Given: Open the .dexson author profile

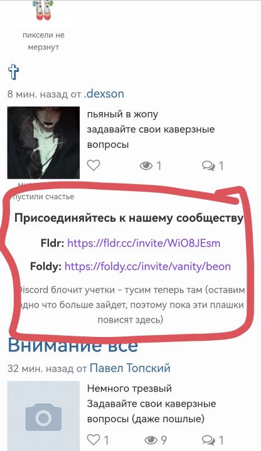Looking at the screenshot, I should 104,94.
